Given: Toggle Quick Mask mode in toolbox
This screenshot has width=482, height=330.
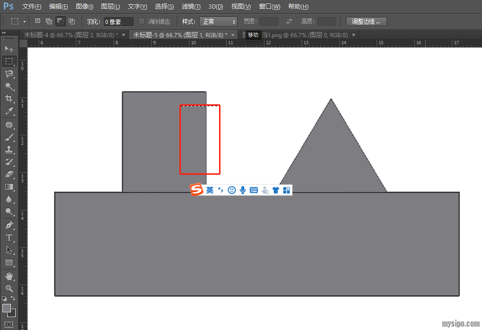Looking at the screenshot, I should tap(9, 325).
